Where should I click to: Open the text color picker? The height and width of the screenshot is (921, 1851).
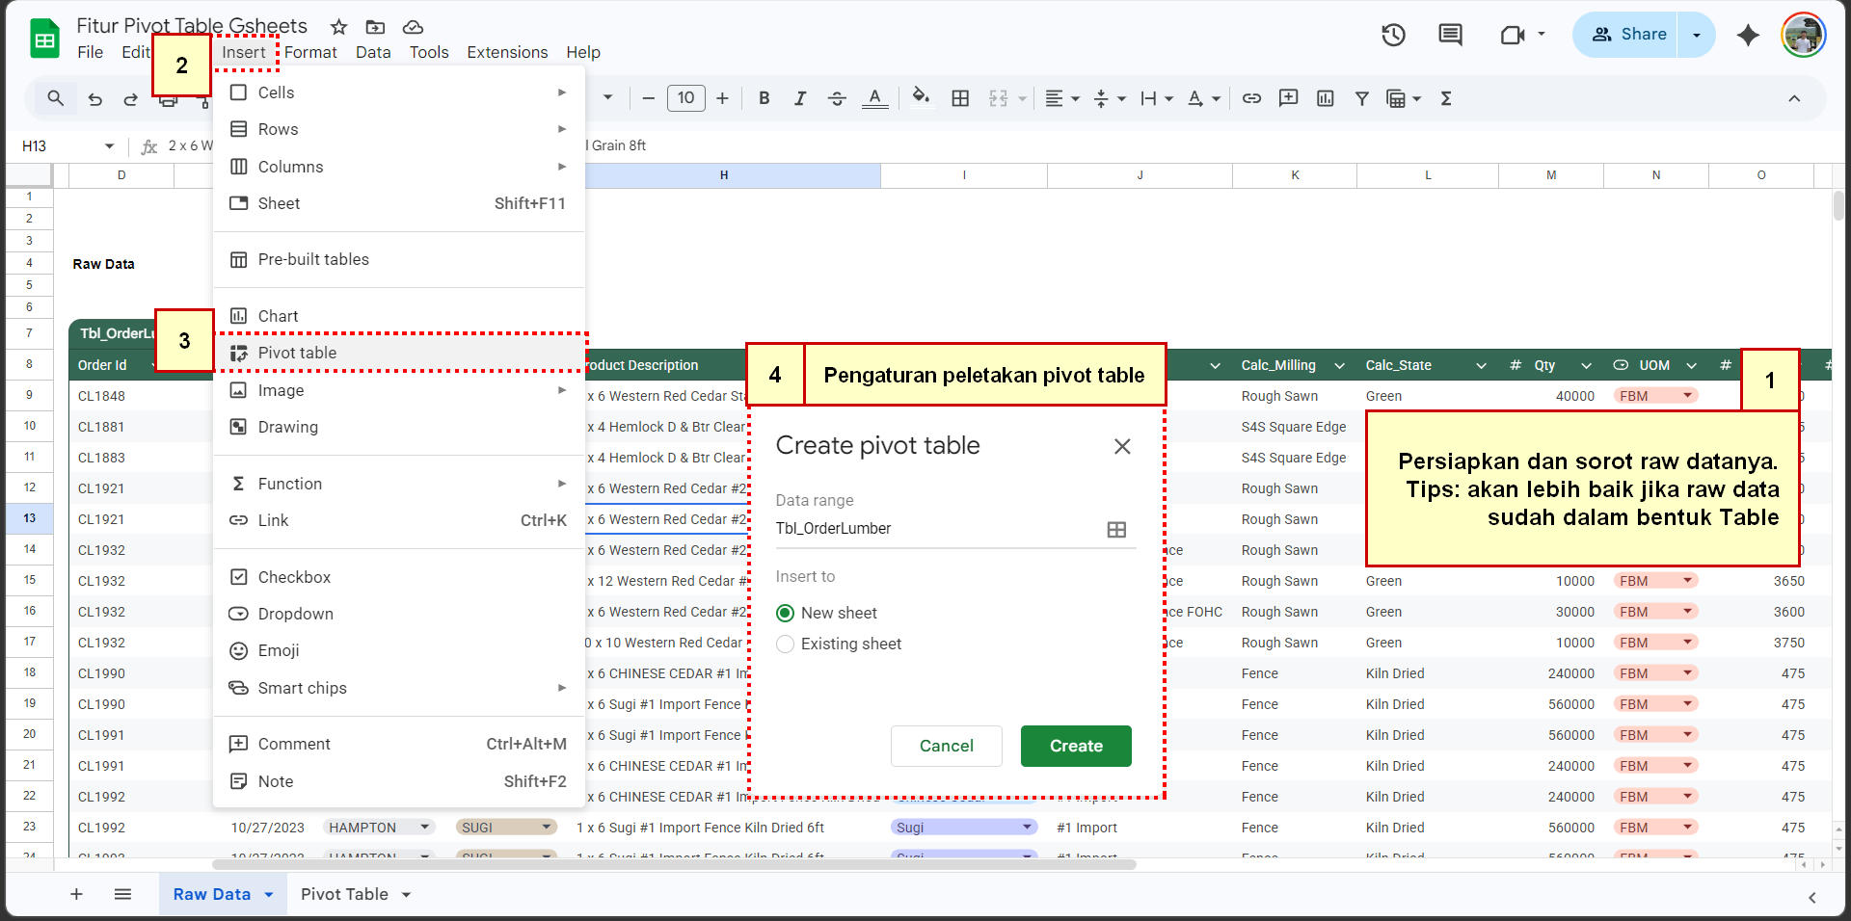[874, 98]
